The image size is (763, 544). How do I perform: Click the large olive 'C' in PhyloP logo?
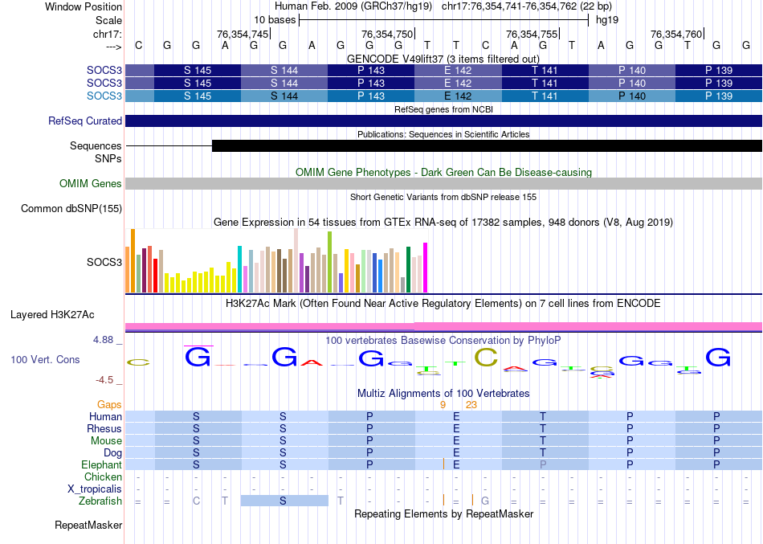(x=486, y=358)
